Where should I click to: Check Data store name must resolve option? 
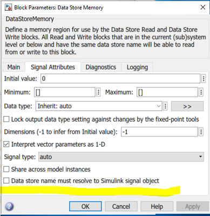tap(6, 180)
